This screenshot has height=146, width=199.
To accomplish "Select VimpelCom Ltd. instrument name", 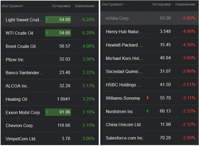I will (x=21, y=139).
